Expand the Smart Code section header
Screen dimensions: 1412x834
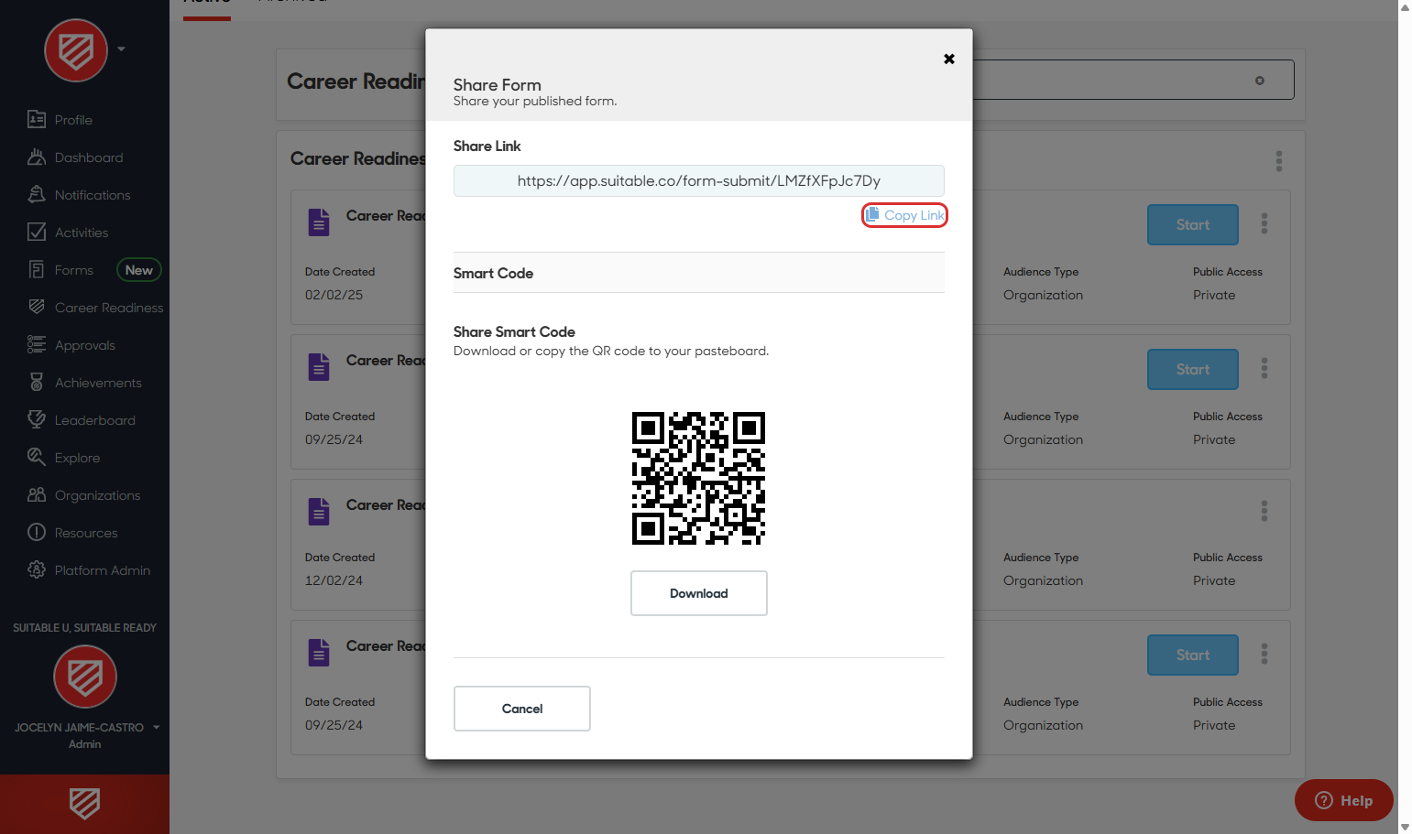[699, 273]
